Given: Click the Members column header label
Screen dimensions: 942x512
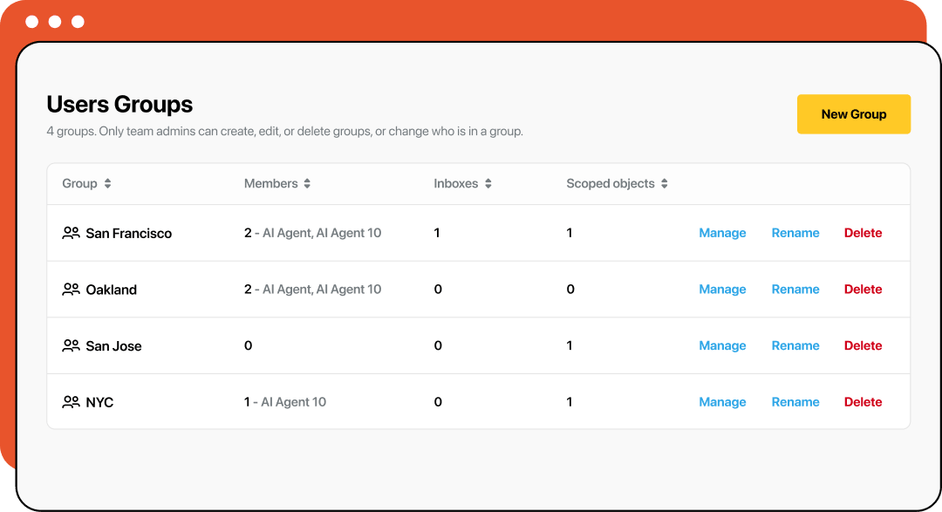Looking at the screenshot, I should [270, 184].
